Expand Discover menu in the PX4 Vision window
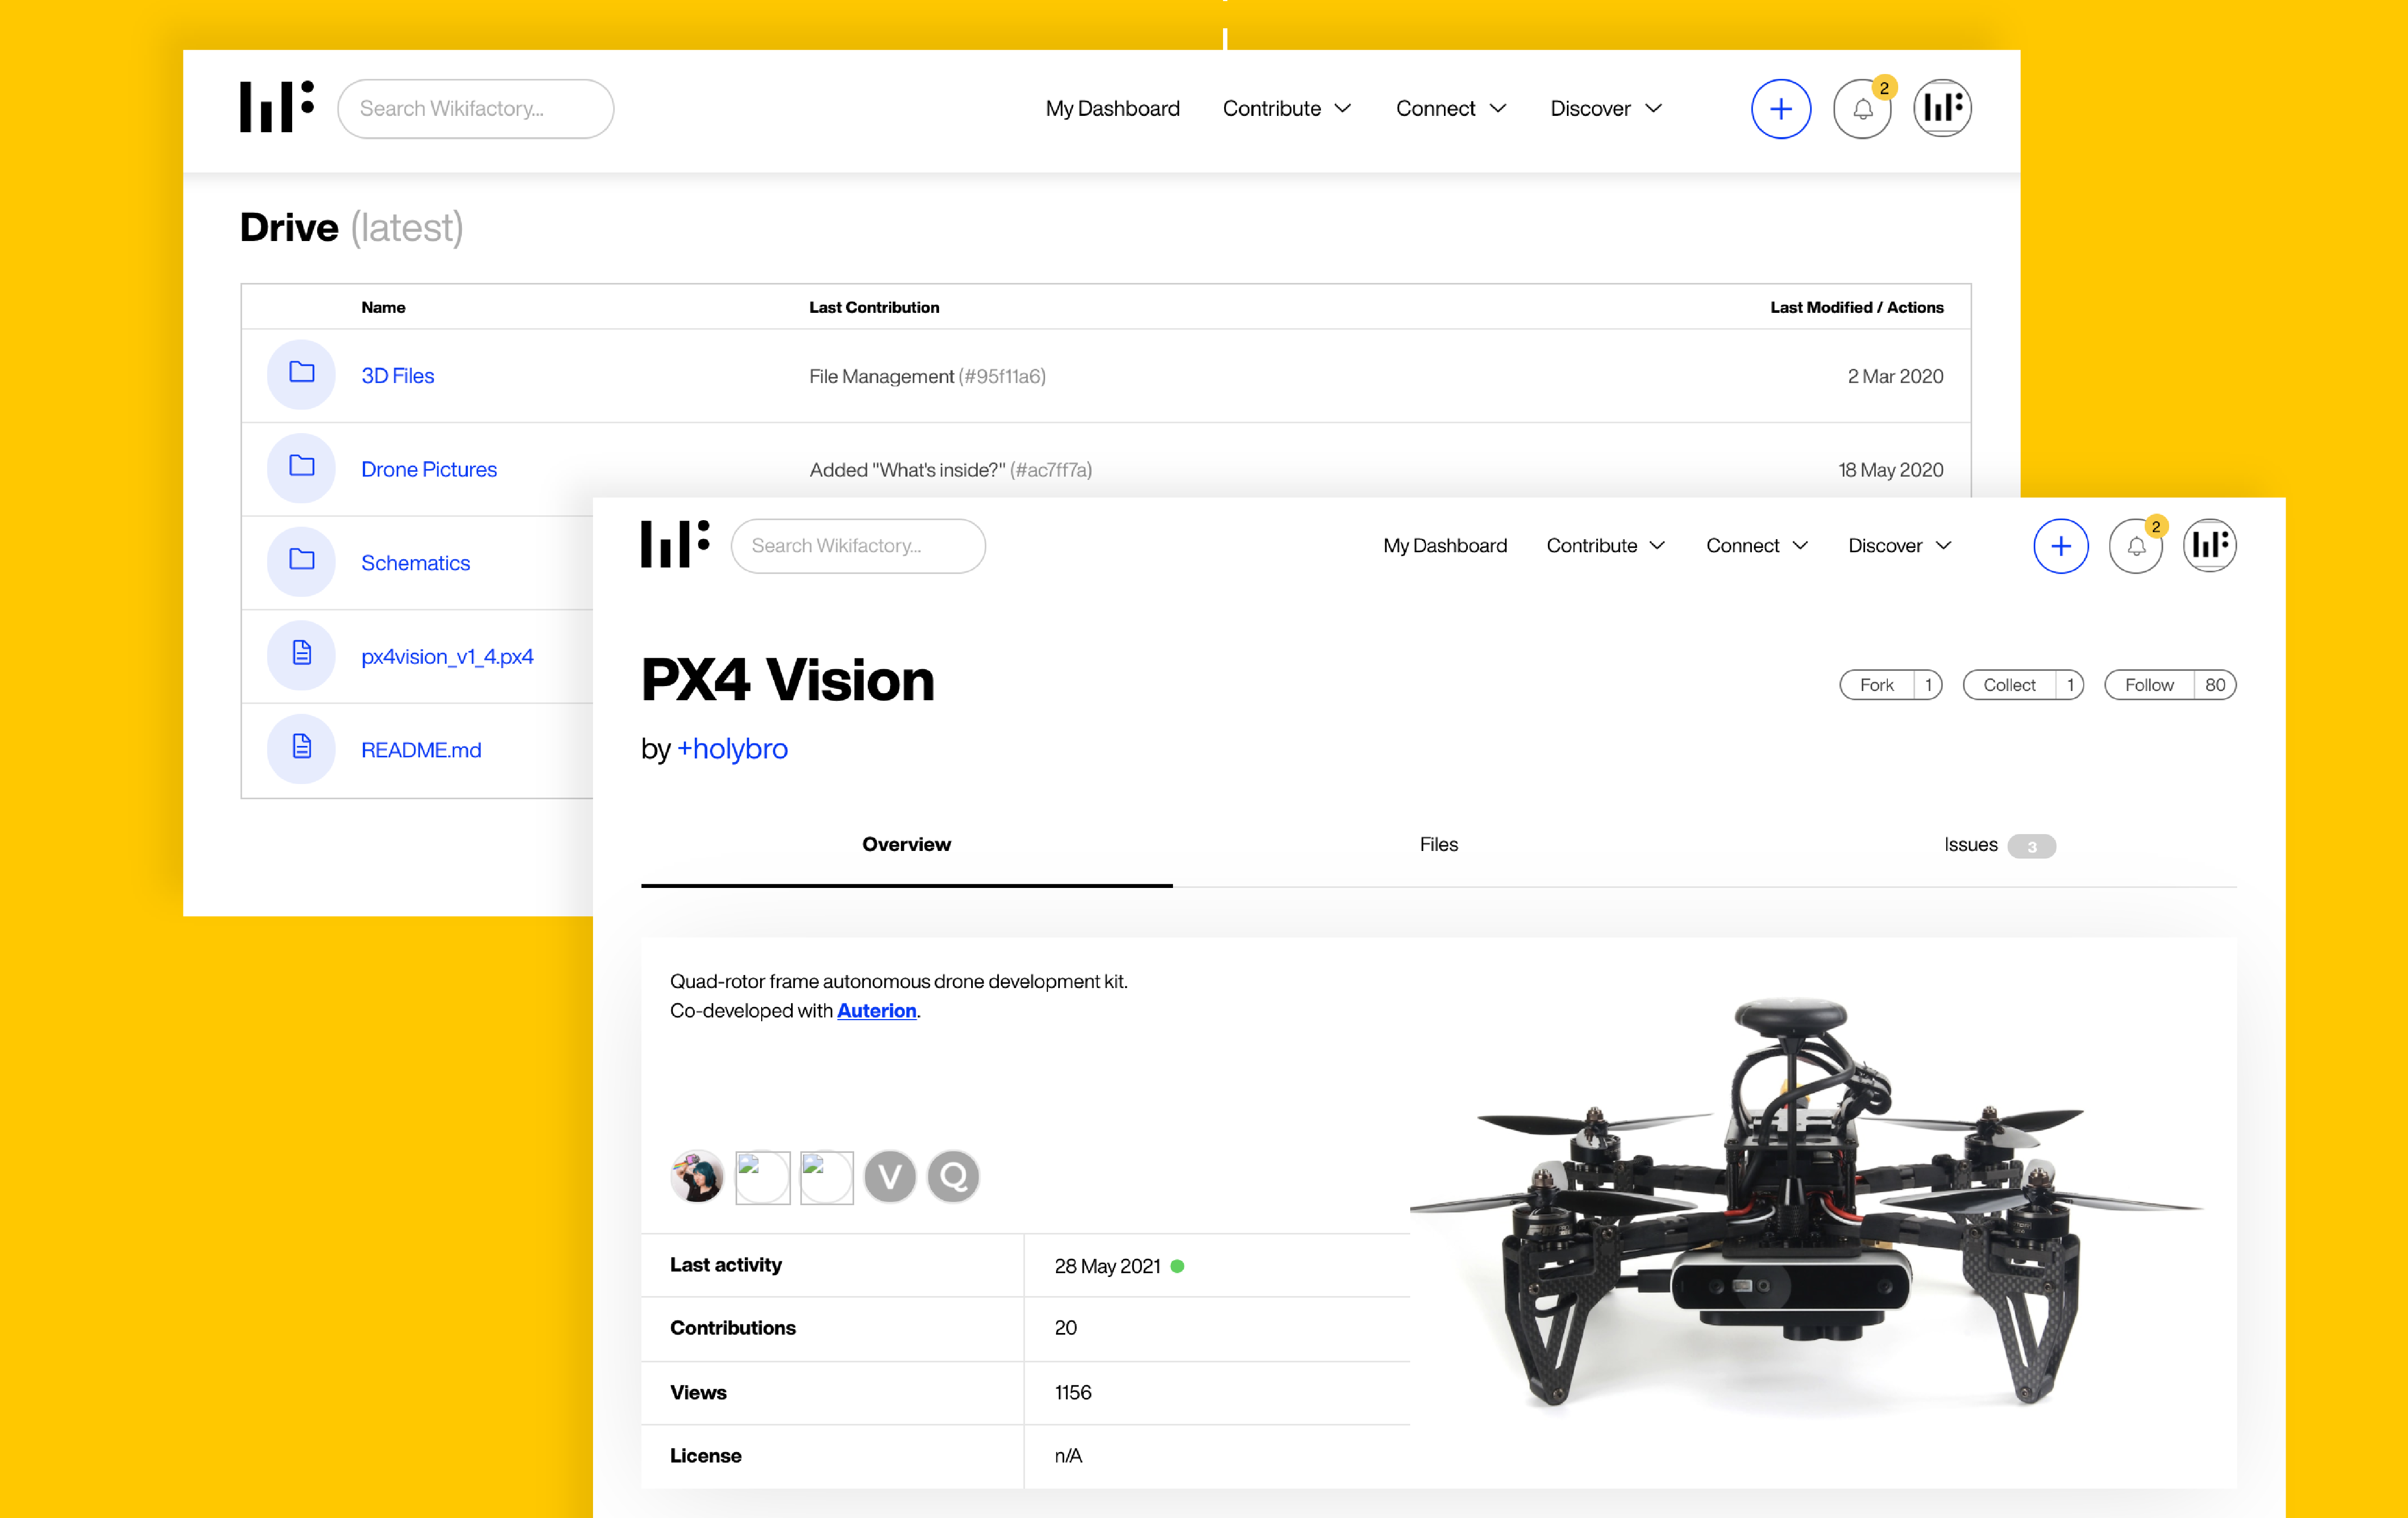Screen dimensions: 2408x1518 [x=1900, y=545]
